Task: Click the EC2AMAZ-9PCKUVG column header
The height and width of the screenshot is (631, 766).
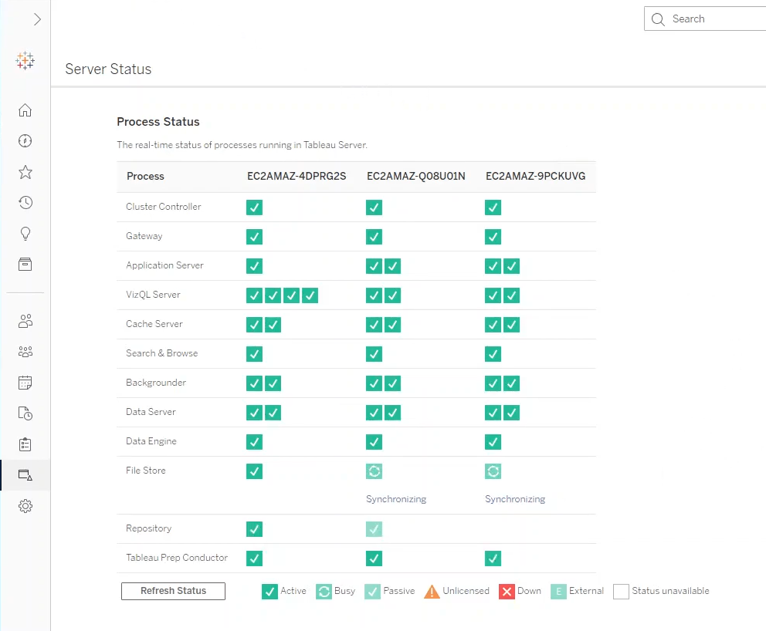Action: pyautogui.click(x=535, y=176)
